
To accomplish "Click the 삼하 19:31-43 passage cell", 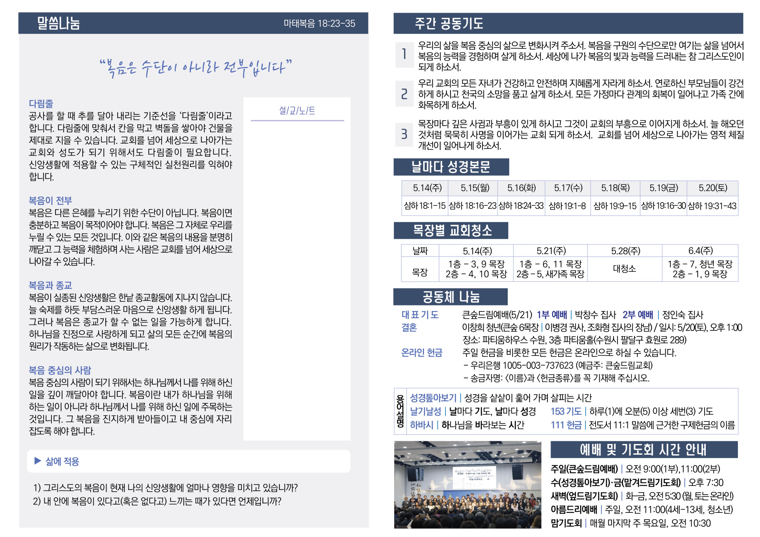I will point(712,206).
